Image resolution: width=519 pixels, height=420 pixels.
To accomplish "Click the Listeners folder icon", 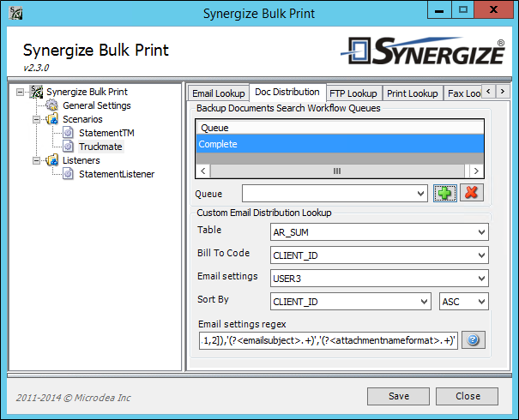I will pyautogui.click(x=51, y=160).
